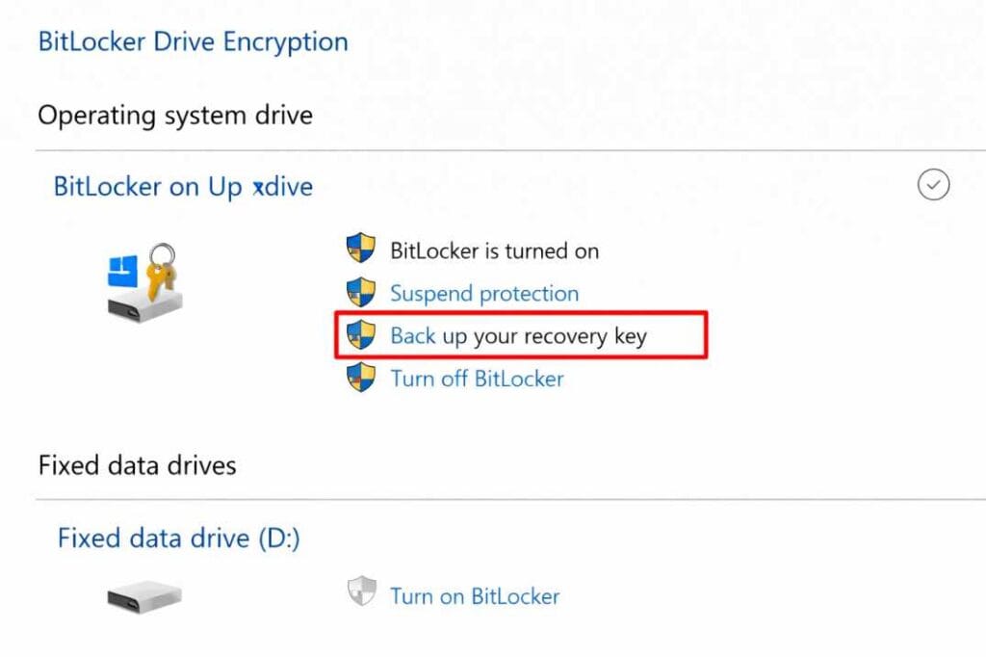
Task: Click the shield icon beside Back up your recovery key
Action: (x=359, y=335)
